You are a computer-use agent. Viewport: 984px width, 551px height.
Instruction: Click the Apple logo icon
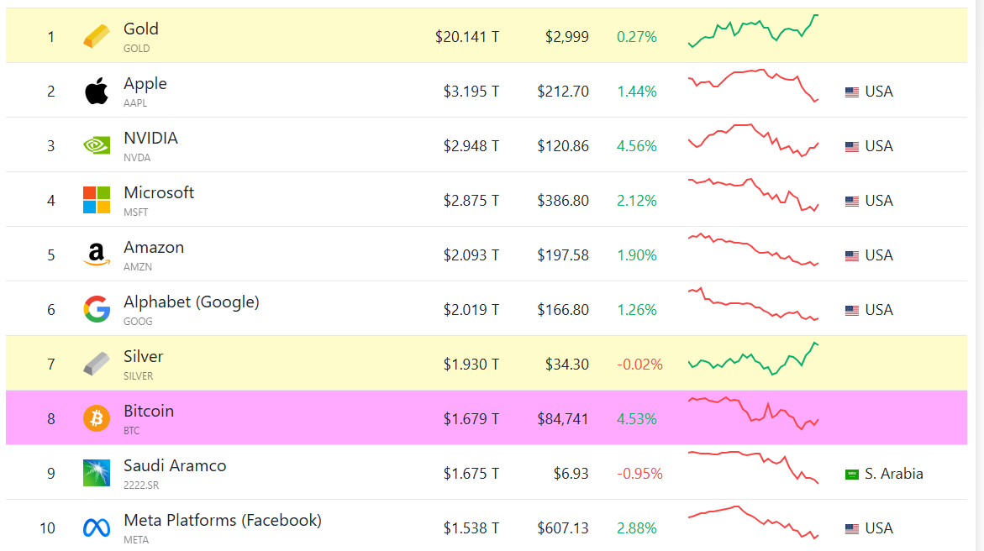(97, 91)
